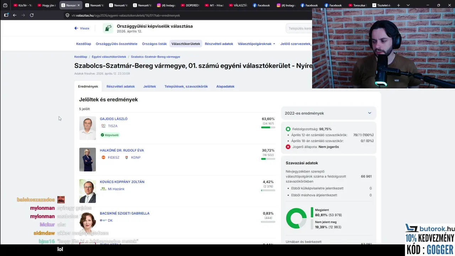Viewport: 455px width, 256px height.
Task: Click the tab groups icon at top-left
Action: [x=5, y=5]
